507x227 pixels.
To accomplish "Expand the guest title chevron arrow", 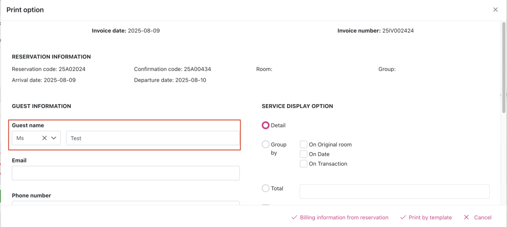I will (54, 138).
